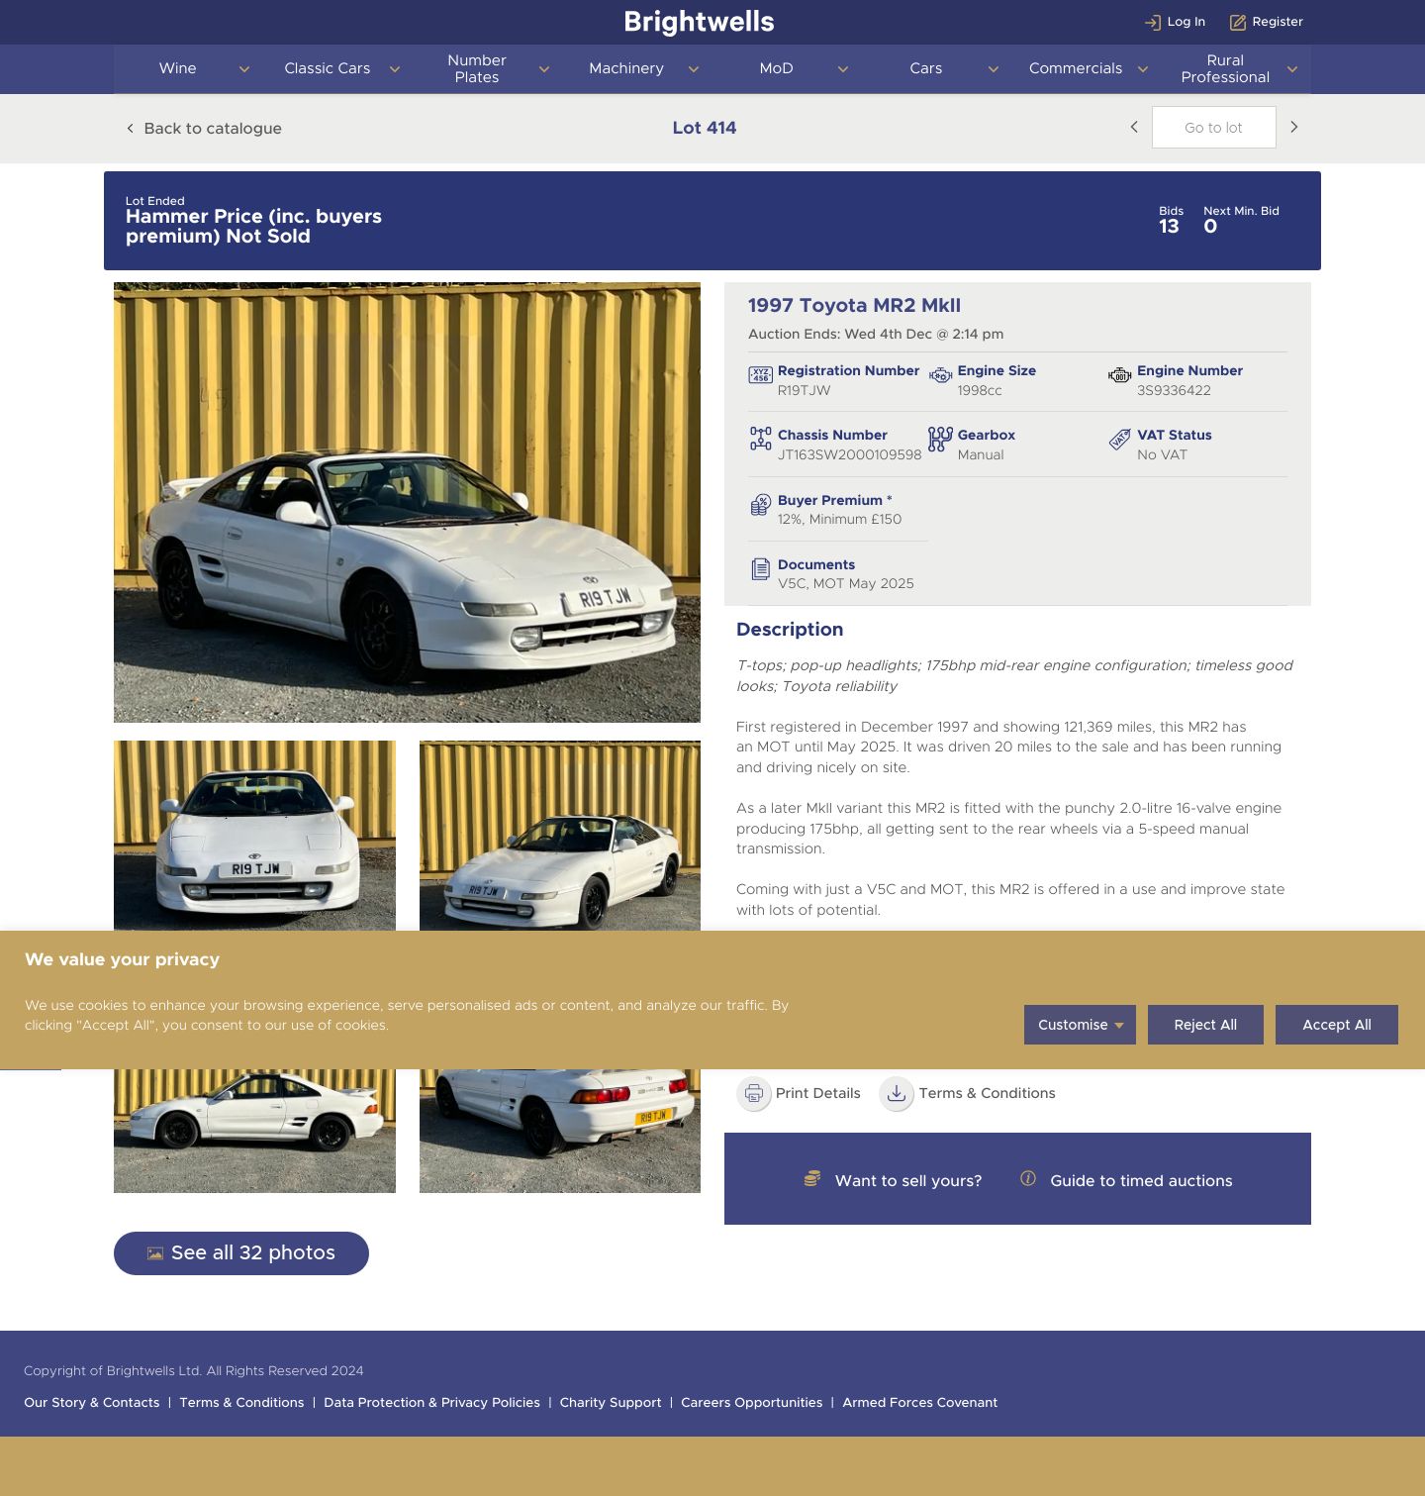Viewport: 1425px width, 1496px height.
Task: Open the Cars menu item
Action: (926, 68)
